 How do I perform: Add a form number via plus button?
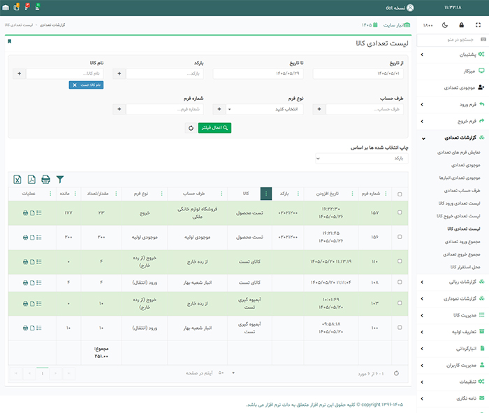click(119, 109)
